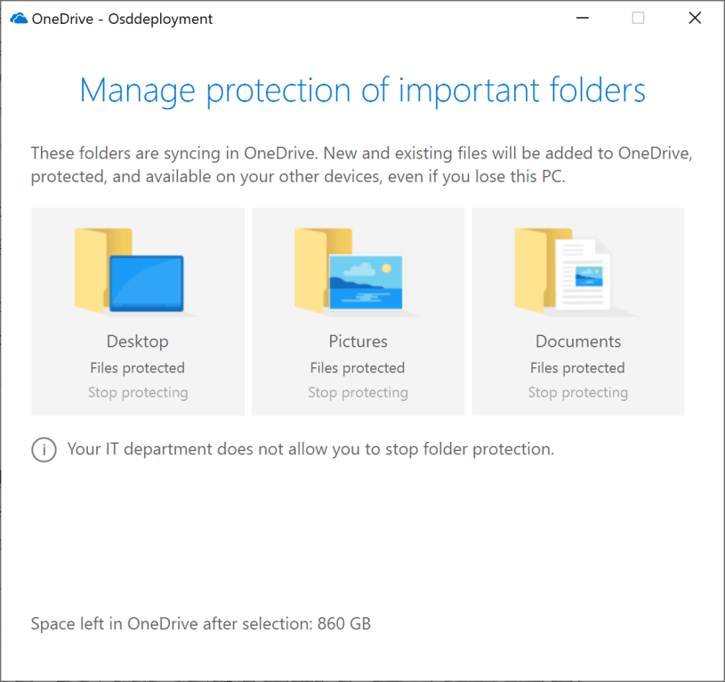Click the "Space left in OneDrive" text
The image size is (725, 682).
click(201, 623)
